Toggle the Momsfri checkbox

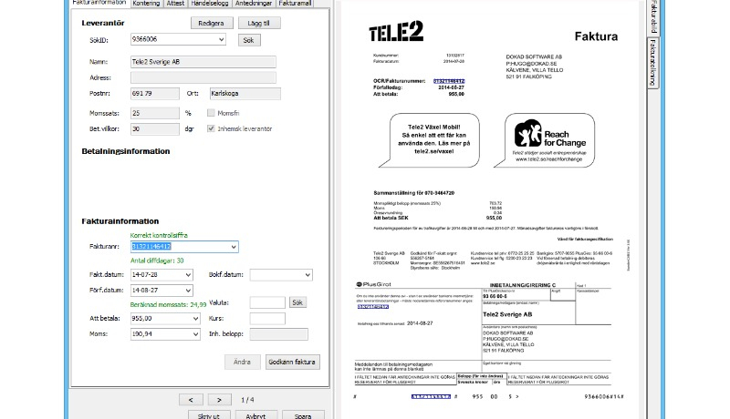(x=211, y=113)
